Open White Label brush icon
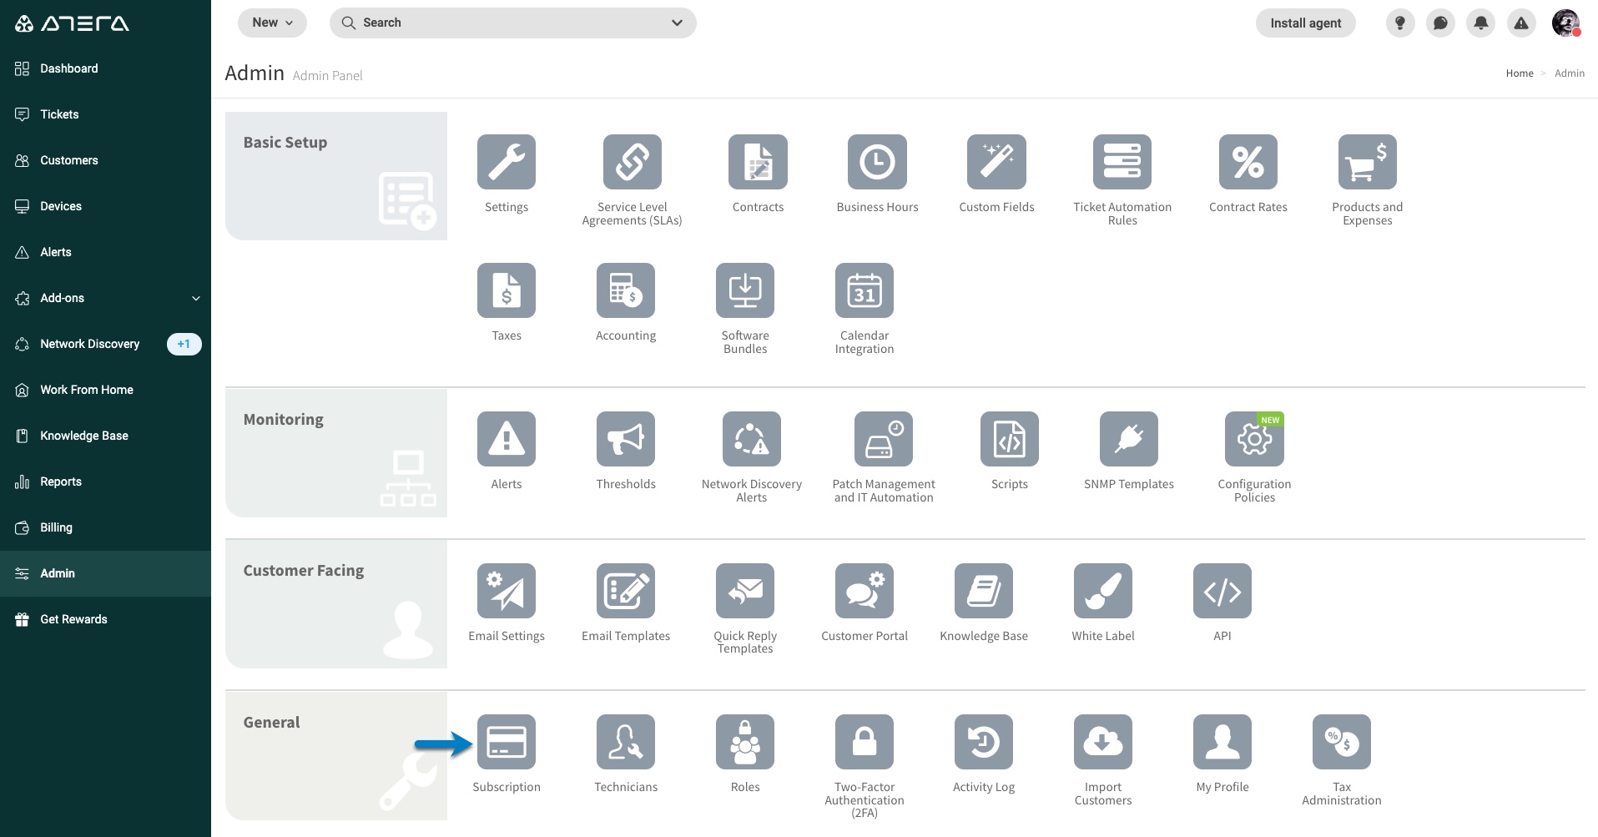This screenshot has width=1598, height=837. [1103, 591]
